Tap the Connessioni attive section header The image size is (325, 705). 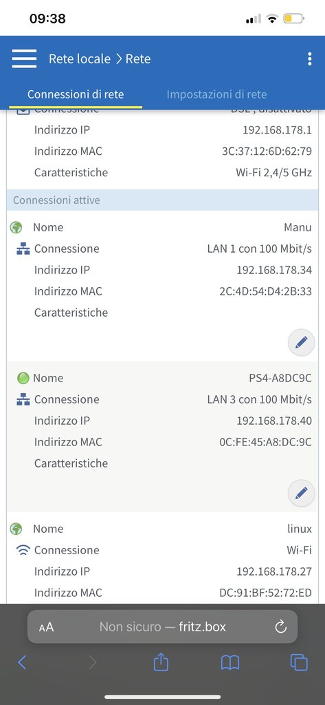(x=162, y=200)
